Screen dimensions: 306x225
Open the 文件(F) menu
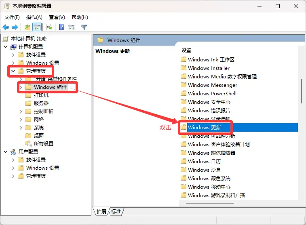[x=12, y=17]
